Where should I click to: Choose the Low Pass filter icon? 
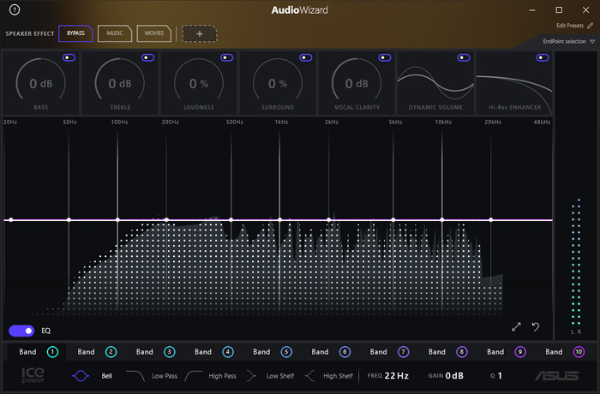click(135, 376)
